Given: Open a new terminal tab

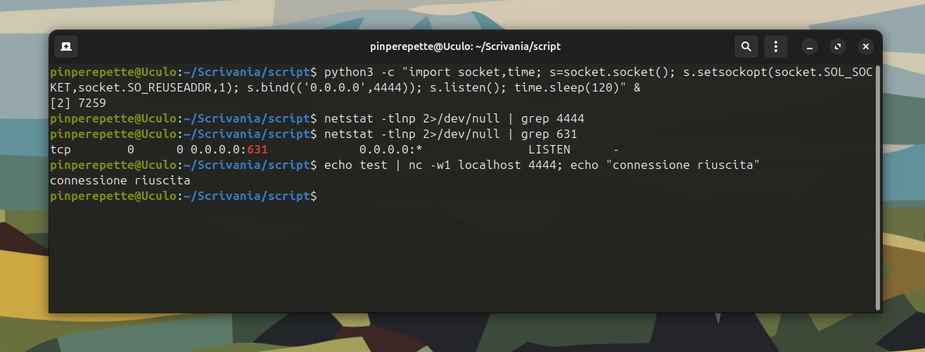Looking at the screenshot, I should (65, 46).
